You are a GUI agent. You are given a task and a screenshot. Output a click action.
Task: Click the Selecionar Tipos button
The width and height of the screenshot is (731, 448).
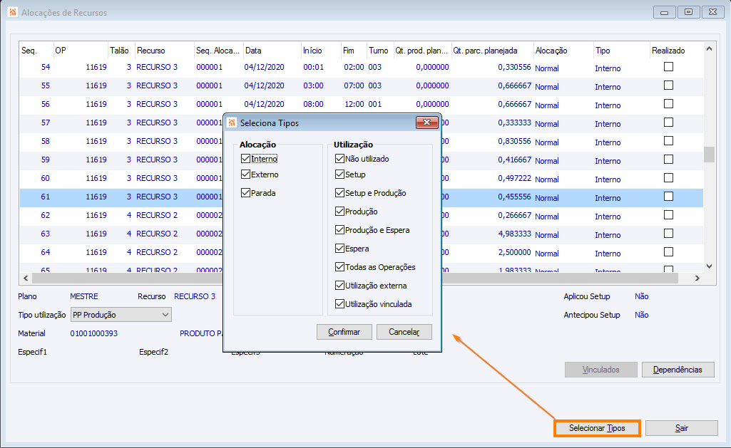(x=597, y=428)
